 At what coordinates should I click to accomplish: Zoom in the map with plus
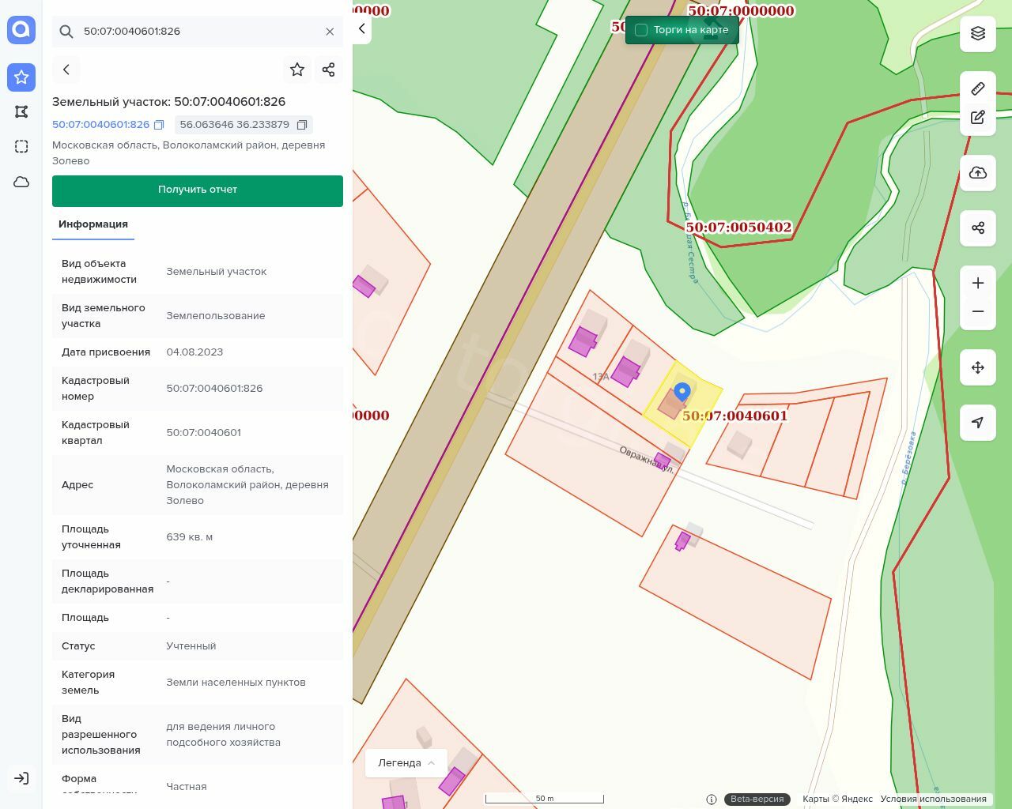pos(978,284)
